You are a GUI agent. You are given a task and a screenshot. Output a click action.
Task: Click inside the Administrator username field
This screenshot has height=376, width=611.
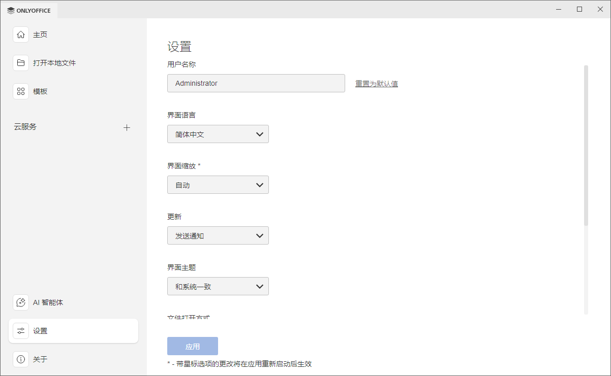(x=256, y=83)
